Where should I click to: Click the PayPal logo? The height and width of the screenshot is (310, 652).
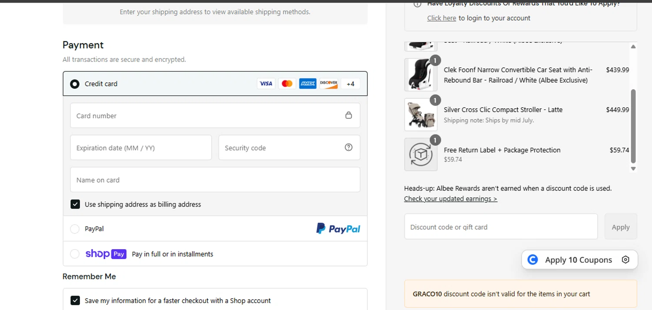(338, 229)
